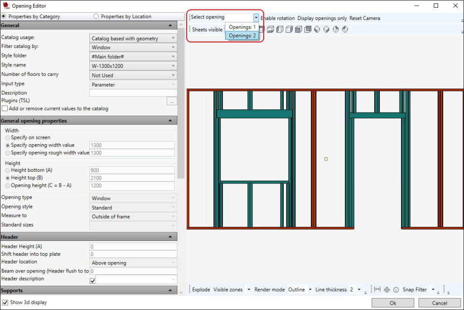Open toolbar overflow after Line thickness
The height and width of the screenshot is (310, 464).
366,292
